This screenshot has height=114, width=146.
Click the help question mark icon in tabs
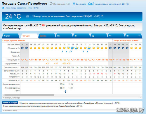tap(139, 36)
